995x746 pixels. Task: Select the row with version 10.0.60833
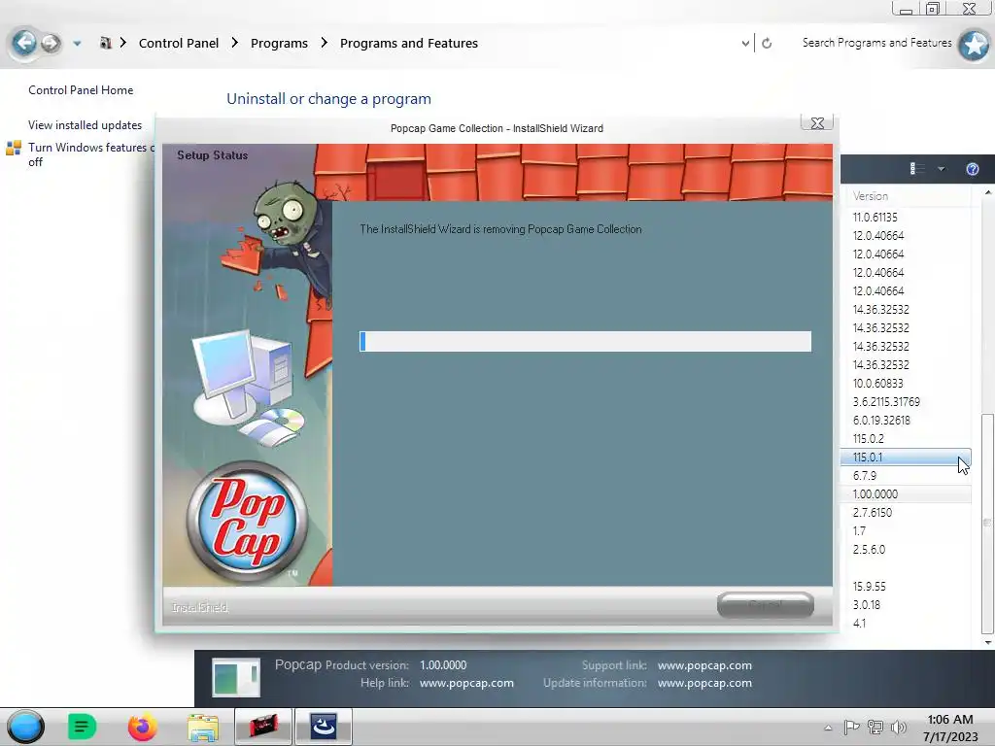pos(906,383)
